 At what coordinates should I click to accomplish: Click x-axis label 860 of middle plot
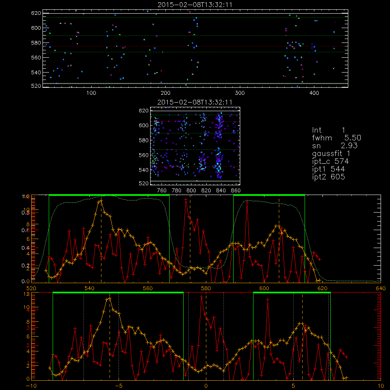pos(236,191)
